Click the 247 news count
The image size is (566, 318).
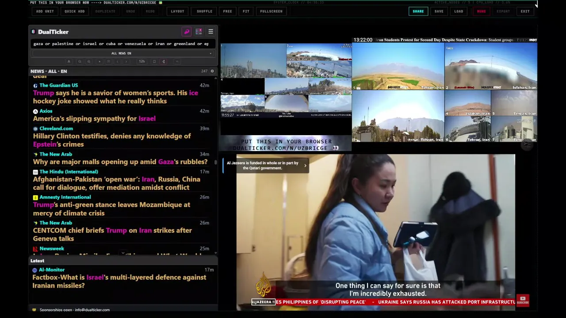[204, 71]
